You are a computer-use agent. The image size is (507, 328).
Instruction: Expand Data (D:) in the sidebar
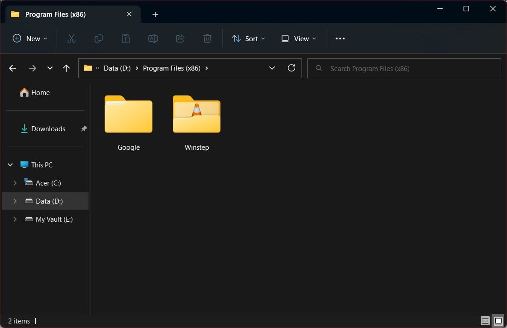pos(14,201)
